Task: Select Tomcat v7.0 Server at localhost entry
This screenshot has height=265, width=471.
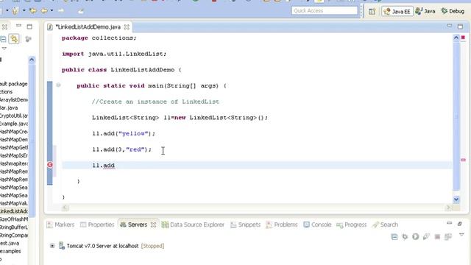Action: click(x=111, y=246)
